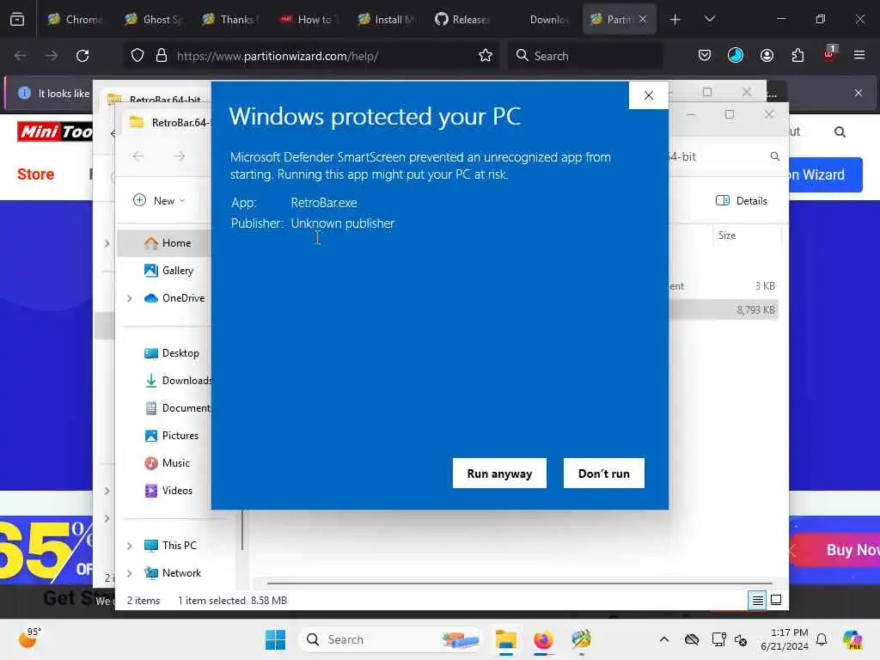Click the MiniTool site search icon

tap(840, 131)
